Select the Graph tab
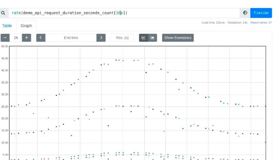The width and height of the screenshot is (278, 160). pos(26,26)
